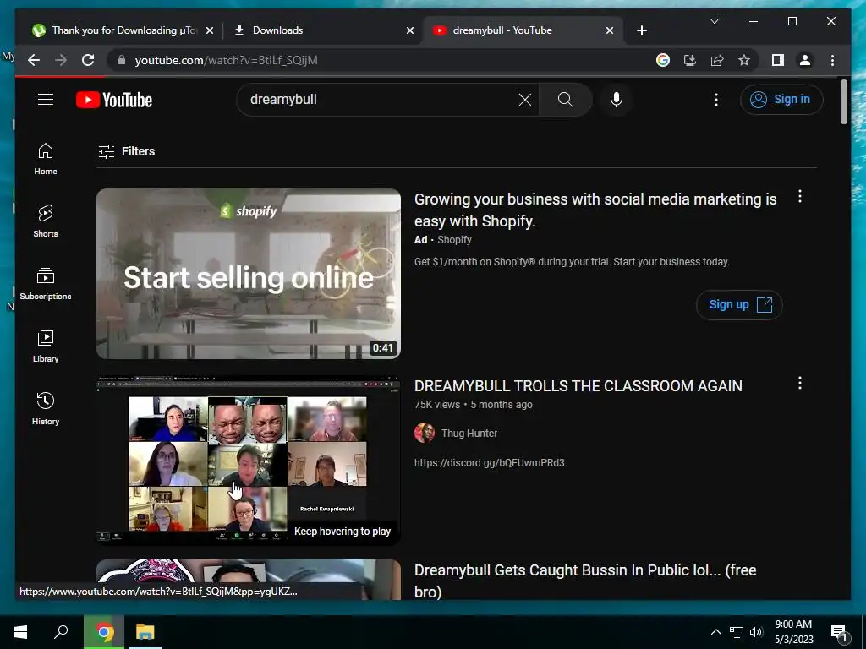Screen dimensions: 866x649
Task: Open Library in sidebar
Action: 46,346
